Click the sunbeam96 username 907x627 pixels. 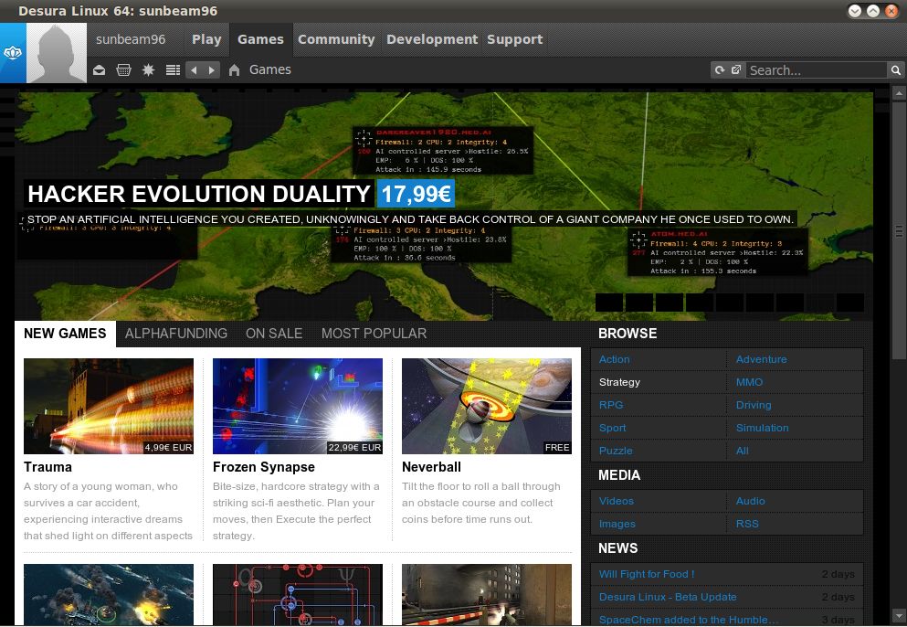pyautogui.click(x=131, y=39)
